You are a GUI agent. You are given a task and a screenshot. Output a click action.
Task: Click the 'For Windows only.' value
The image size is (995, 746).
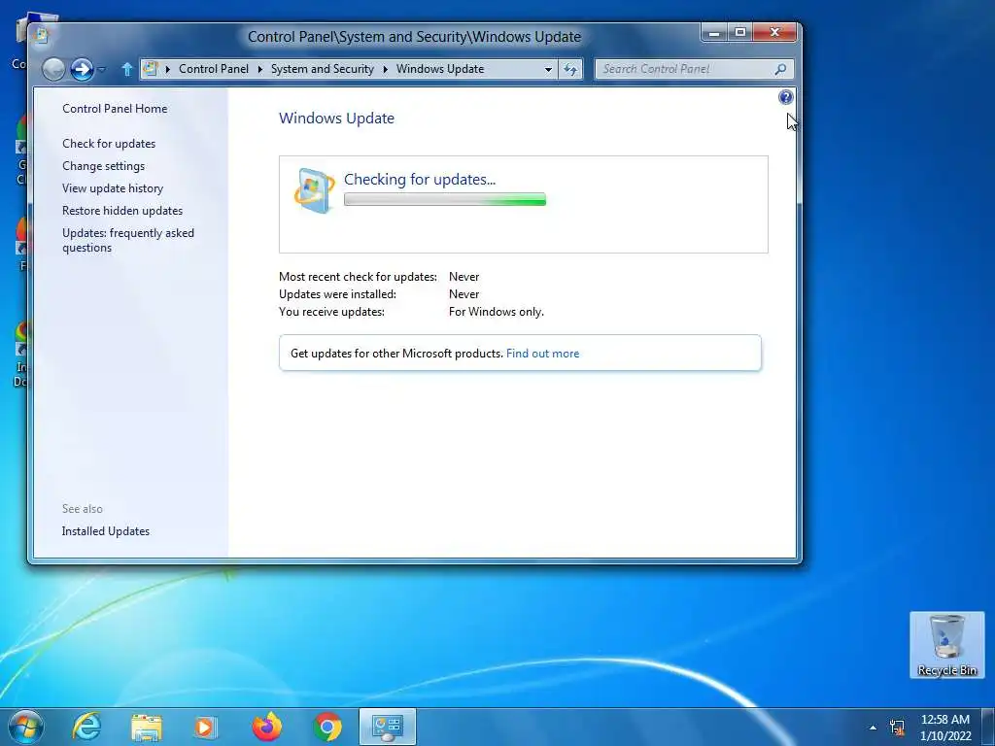pyautogui.click(x=497, y=312)
